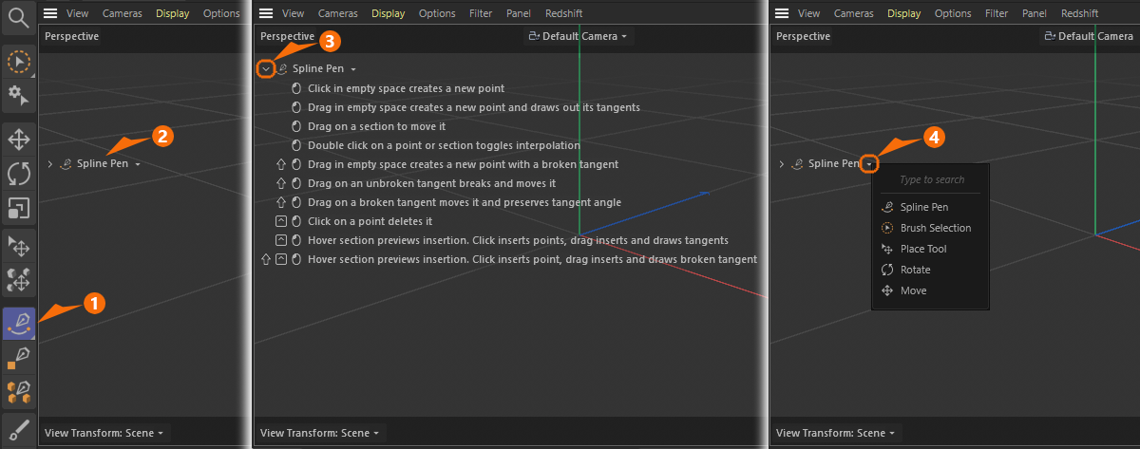Click the Move icon in the popup list
The image size is (1140, 449).
pyautogui.click(x=886, y=290)
